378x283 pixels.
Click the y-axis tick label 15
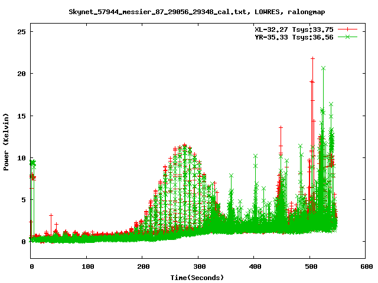(21, 116)
